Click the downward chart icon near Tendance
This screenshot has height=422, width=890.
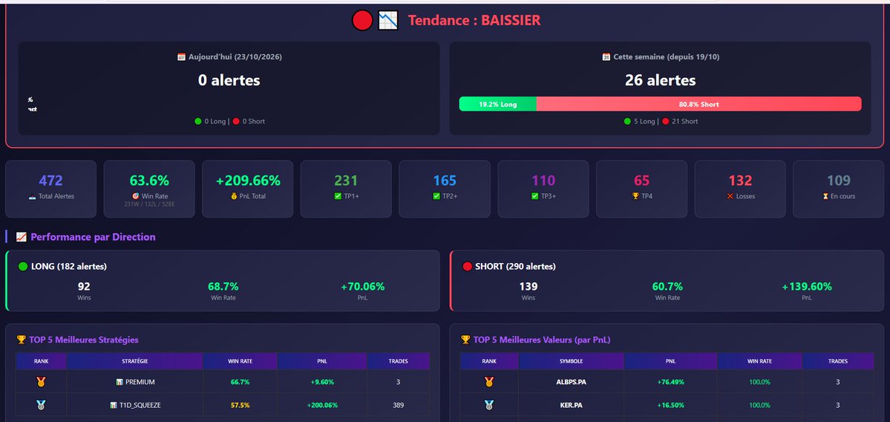pyautogui.click(x=388, y=21)
